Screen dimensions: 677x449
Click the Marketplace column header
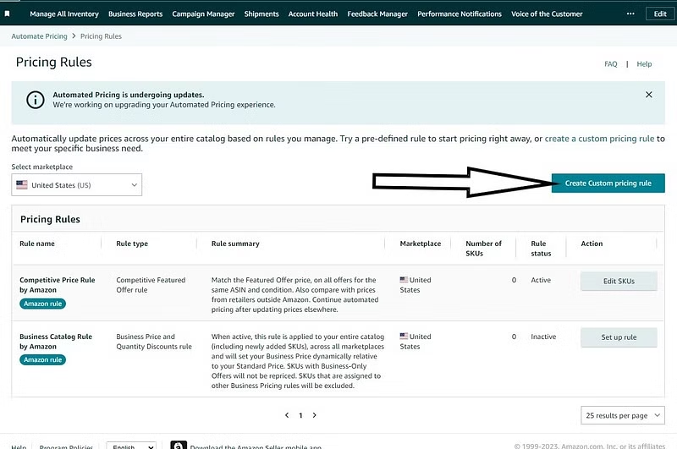tap(420, 244)
